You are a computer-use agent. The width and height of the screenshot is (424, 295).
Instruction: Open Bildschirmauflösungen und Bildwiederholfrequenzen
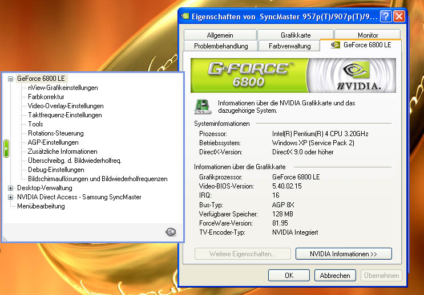(98, 179)
